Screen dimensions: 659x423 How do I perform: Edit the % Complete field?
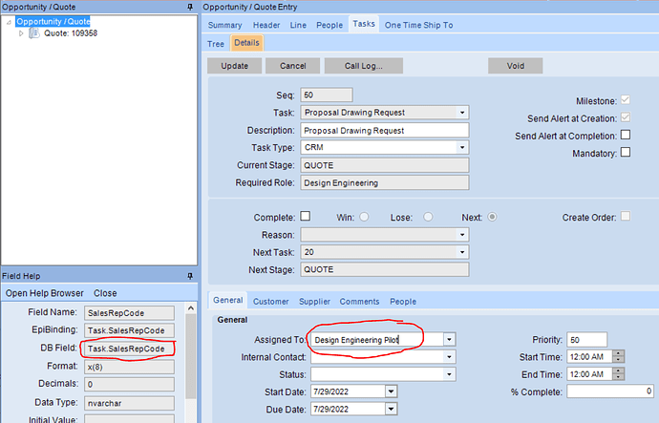(x=610, y=391)
